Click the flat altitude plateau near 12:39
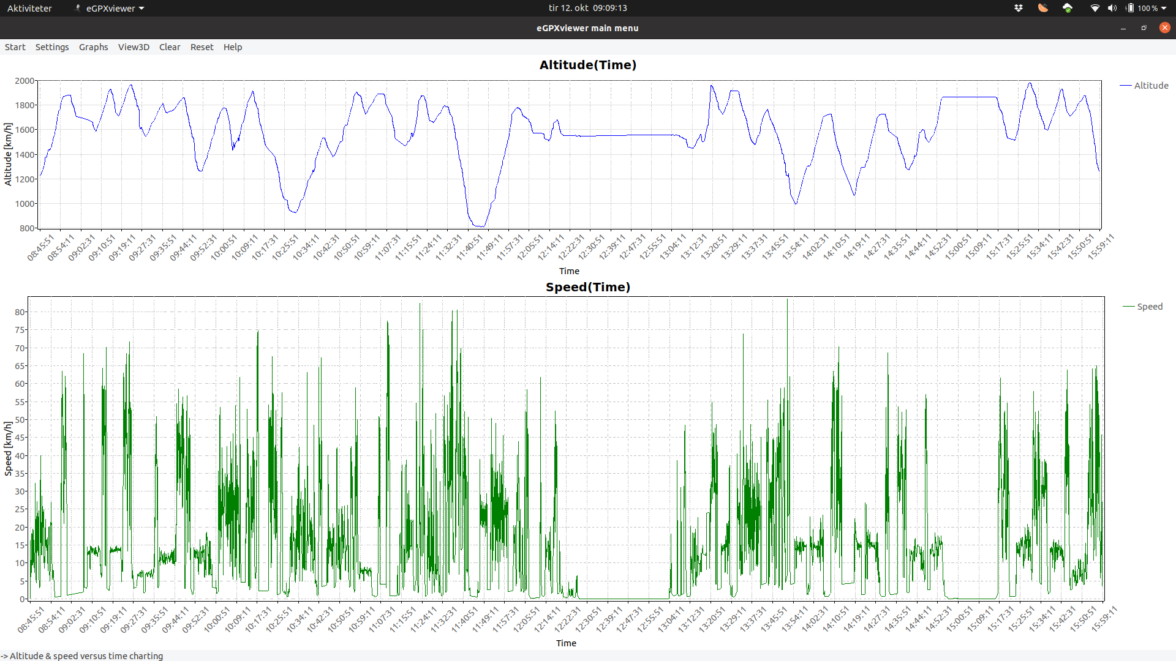1176x661 pixels. 619,135
